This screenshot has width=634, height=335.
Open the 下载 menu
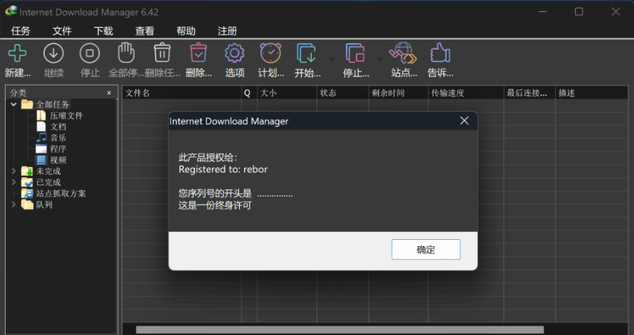tap(103, 31)
